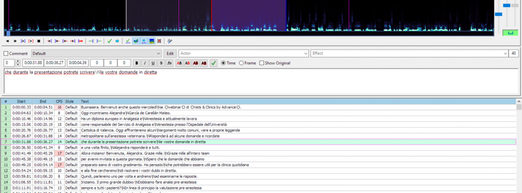Apply italic formatting with I button
The height and width of the screenshot is (193, 522).
pos(145,63)
